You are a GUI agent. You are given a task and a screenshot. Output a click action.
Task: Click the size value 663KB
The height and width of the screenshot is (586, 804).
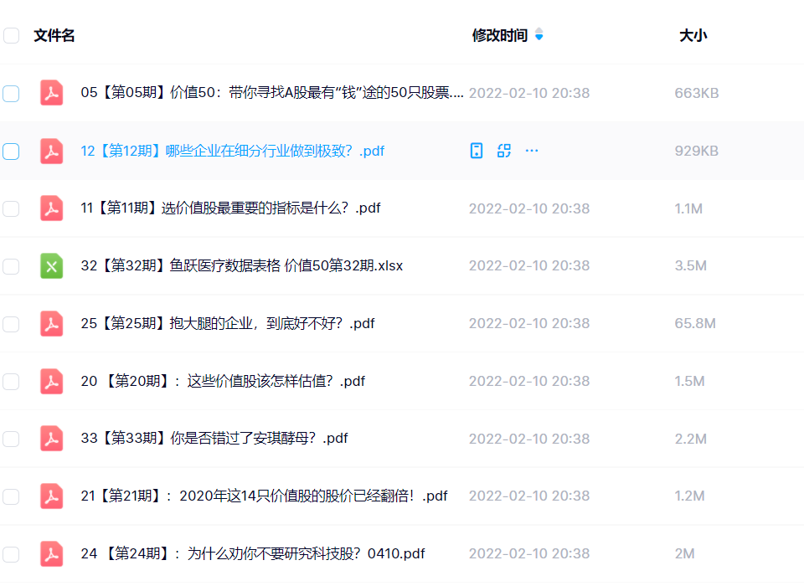pyautogui.click(x=696, y=93)
